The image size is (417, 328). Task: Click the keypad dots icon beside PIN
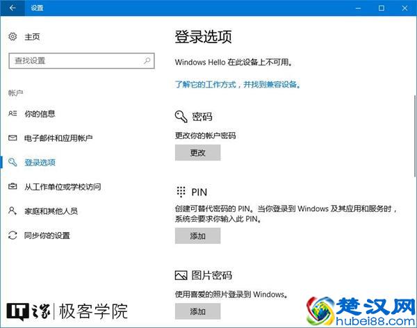pyautogui.click(x=181, y=192)
